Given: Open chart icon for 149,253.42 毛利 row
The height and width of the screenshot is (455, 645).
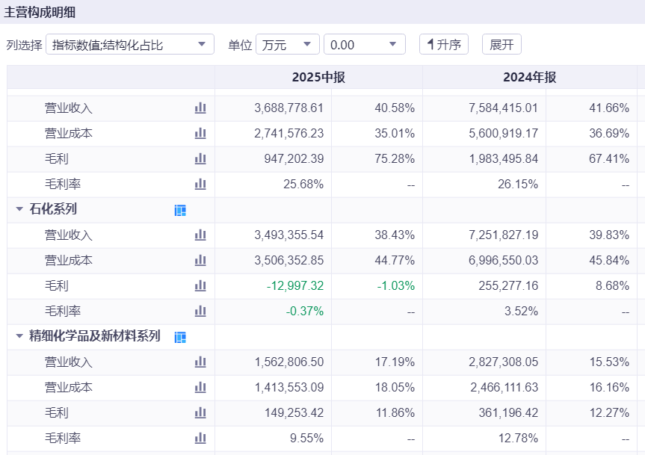Looking at the screenshot, I should pos(200,412).
